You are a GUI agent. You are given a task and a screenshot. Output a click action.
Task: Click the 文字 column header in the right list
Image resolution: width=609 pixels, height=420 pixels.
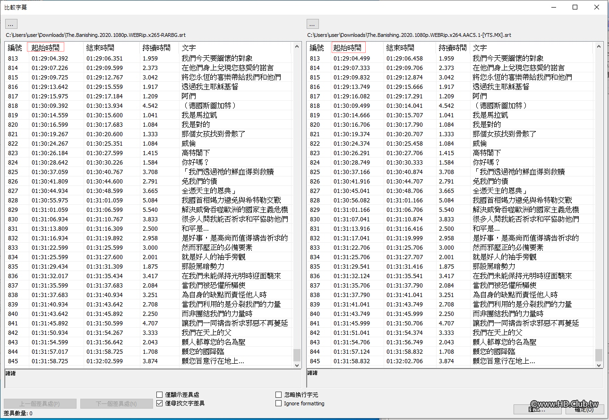[x=532, y=48]
